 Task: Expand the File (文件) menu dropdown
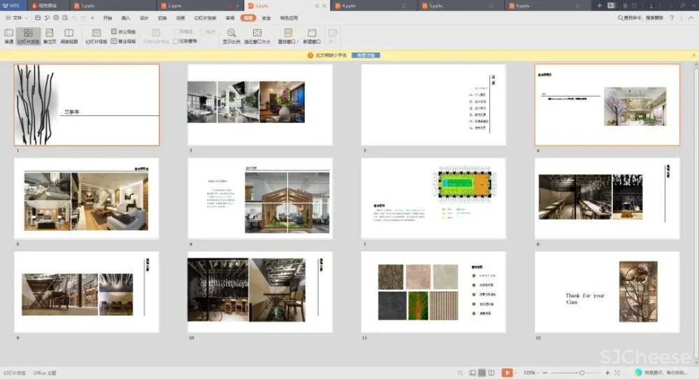click(17, 17)
